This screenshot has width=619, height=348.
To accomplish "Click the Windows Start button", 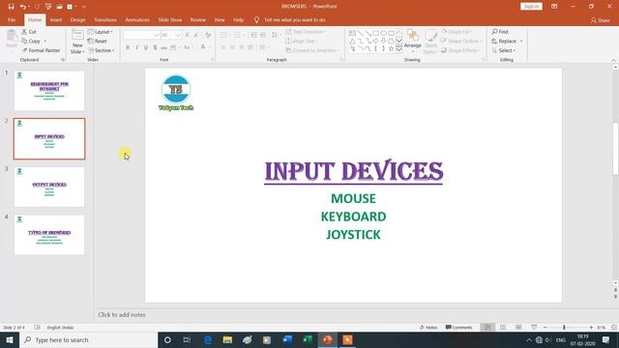I will pos(10,339).
